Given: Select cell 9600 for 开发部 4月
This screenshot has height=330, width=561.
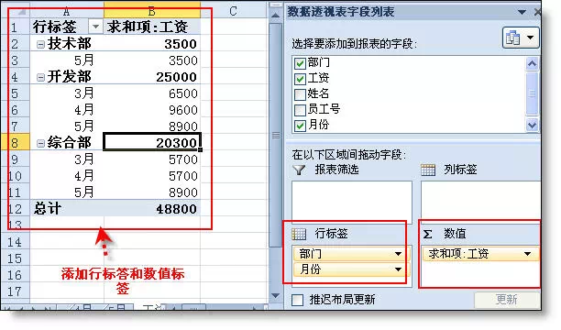Looking at the screenshot, I should [152, 110].
